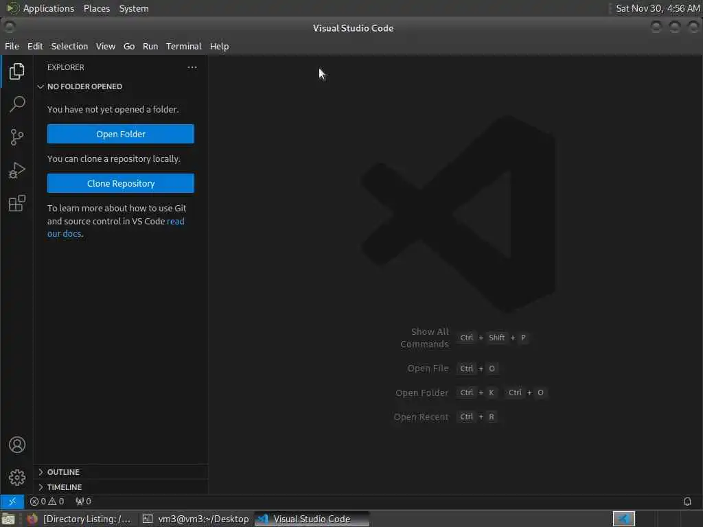Click 'You can clone a repository locally.' text
Screen dimensions: 703x527
tap(114, 159)
